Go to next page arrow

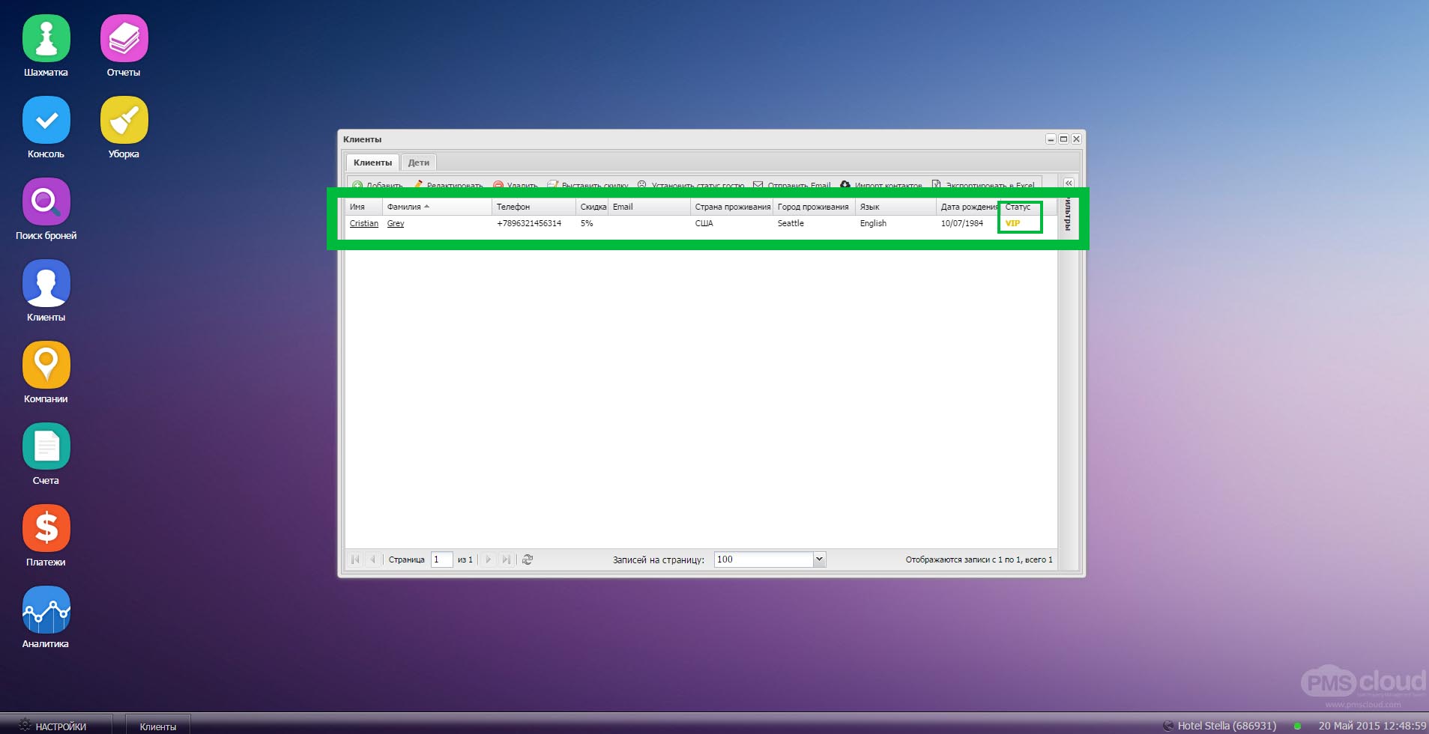[489, 559]
